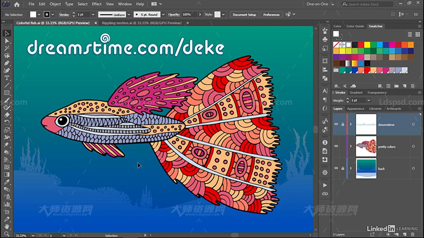This screenshot has width=424, height=238.
Task: Pick the magenta swatch in the top swatch row
Action: pyautogui.click(x=392, y=45)
